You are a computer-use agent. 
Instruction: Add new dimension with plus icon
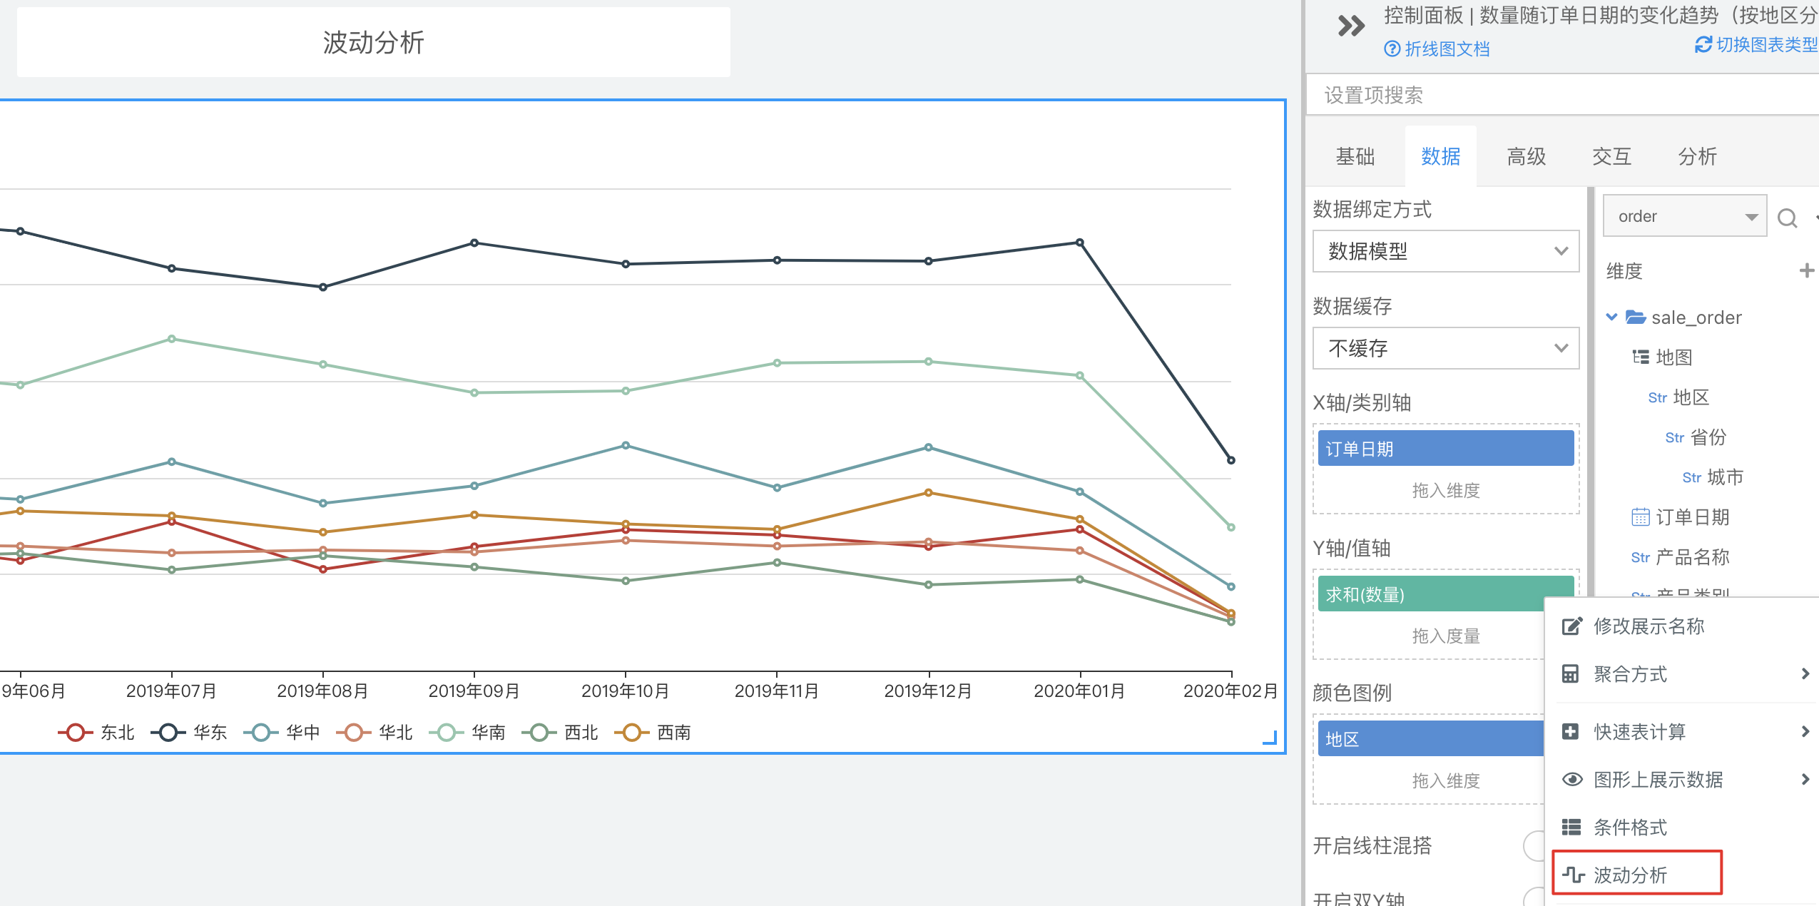click(1806, 270)
